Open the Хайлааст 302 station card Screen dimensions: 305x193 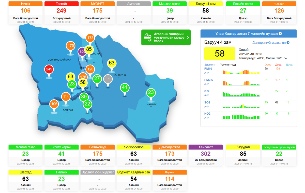pyautogui.click(x=206, y=155)
